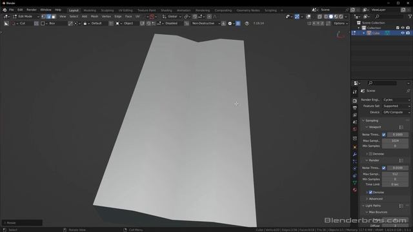413x232 pixels.
Task: Open the Face menu
Action: point(128,17)
